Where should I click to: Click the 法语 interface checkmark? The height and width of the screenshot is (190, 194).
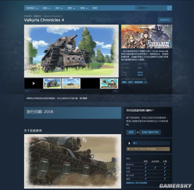click(146, 171)
